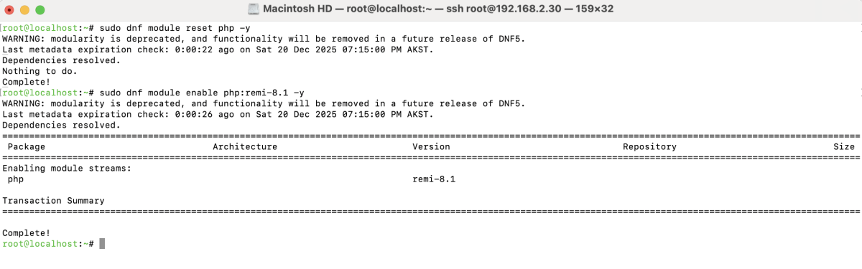Click the Transaction Summary line
Image resolution: width=862 pixels, height=269 pixels.
(53, 200)
